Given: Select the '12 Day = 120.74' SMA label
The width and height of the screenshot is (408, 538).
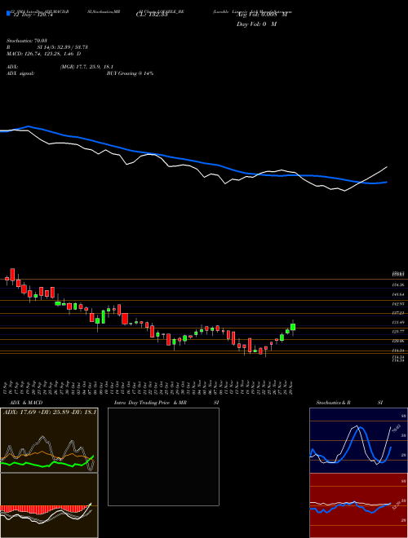Looking at the screenshot, I should [x=32, y=15].
